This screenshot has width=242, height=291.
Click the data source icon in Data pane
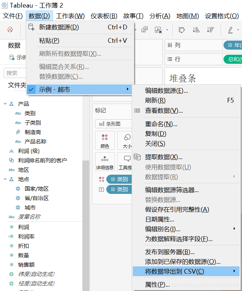pyautogui.click(x=12, y=58)
